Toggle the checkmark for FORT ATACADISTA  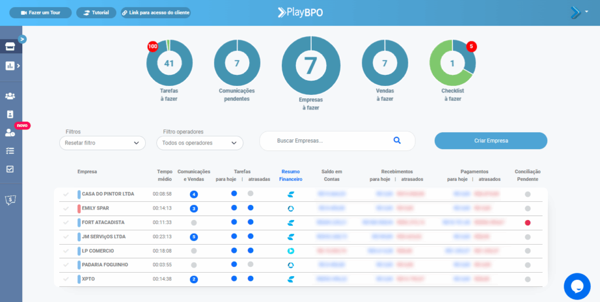(x=66, y=222)
